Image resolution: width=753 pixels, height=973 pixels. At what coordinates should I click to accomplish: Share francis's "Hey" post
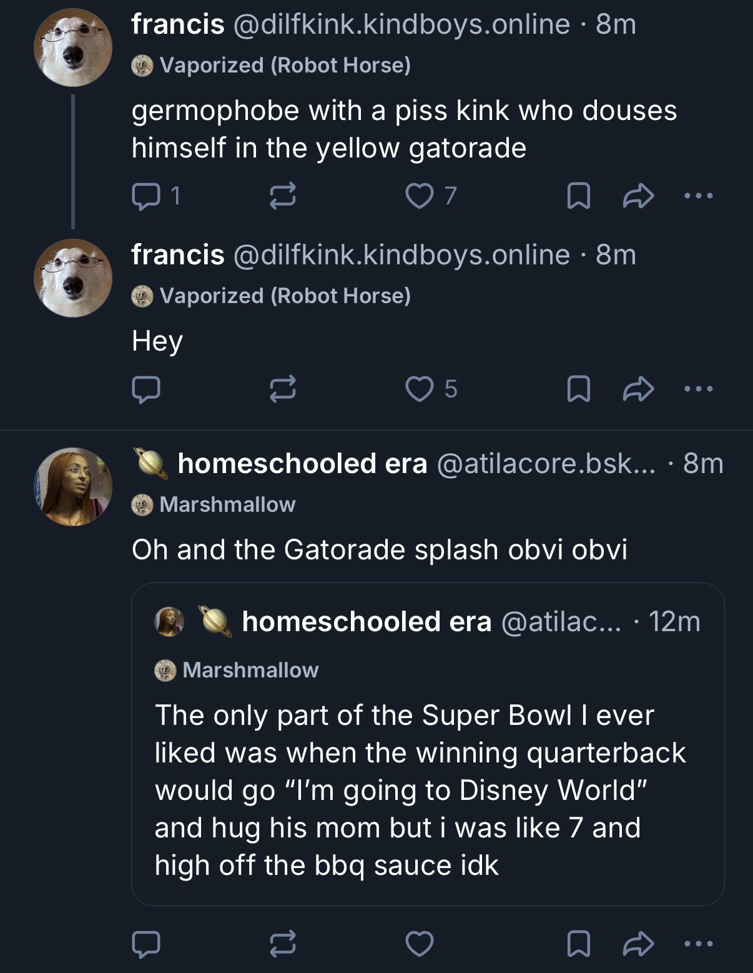click(x=639, y=389)
